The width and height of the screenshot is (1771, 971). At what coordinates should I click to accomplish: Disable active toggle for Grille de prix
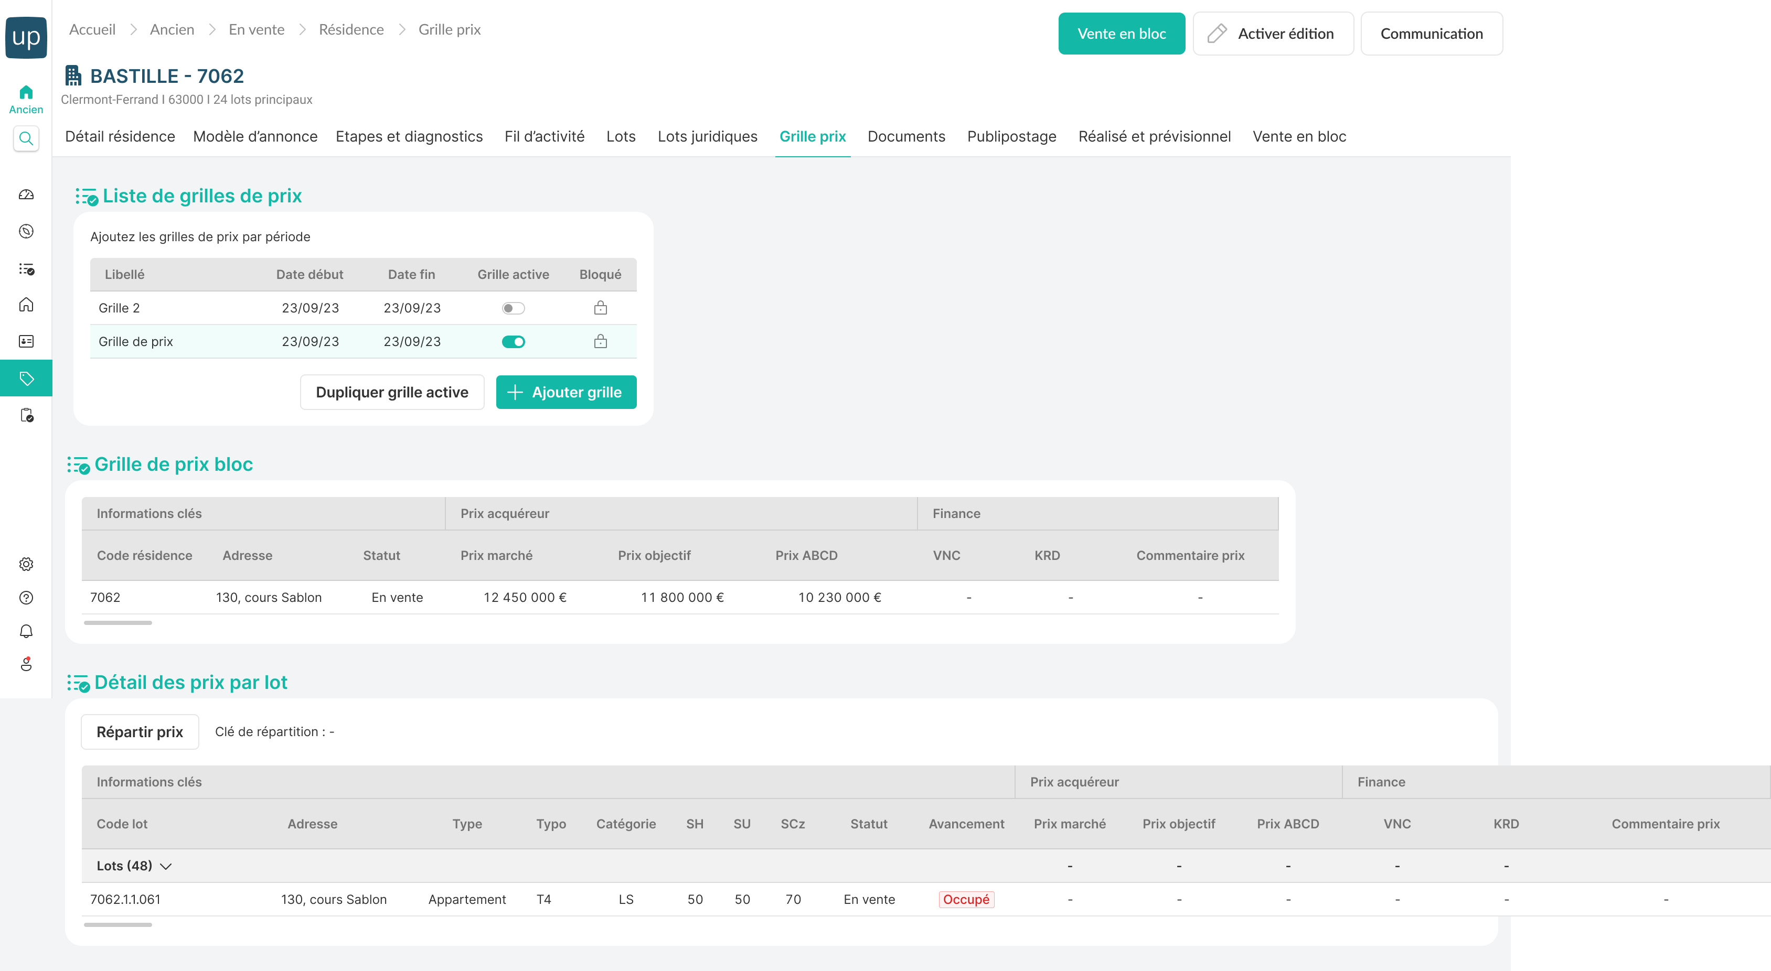click(x=513, y=341)
